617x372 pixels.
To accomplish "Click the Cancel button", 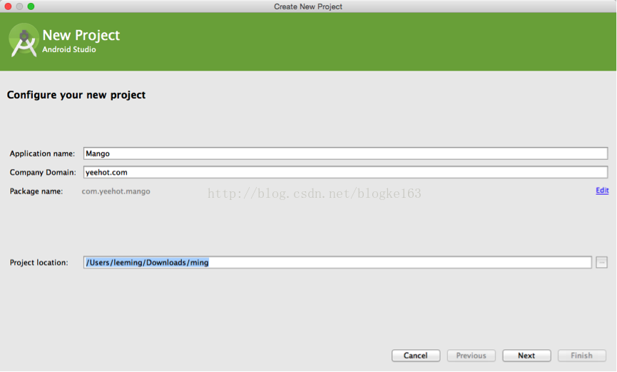I will click(416, 356).
